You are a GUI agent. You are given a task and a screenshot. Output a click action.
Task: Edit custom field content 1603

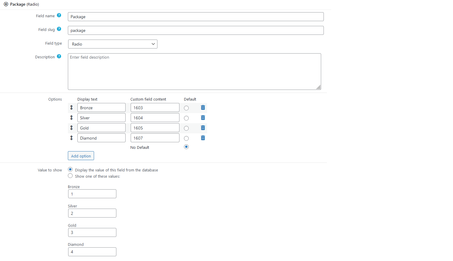pyautogui.click(x=155, y=107)
